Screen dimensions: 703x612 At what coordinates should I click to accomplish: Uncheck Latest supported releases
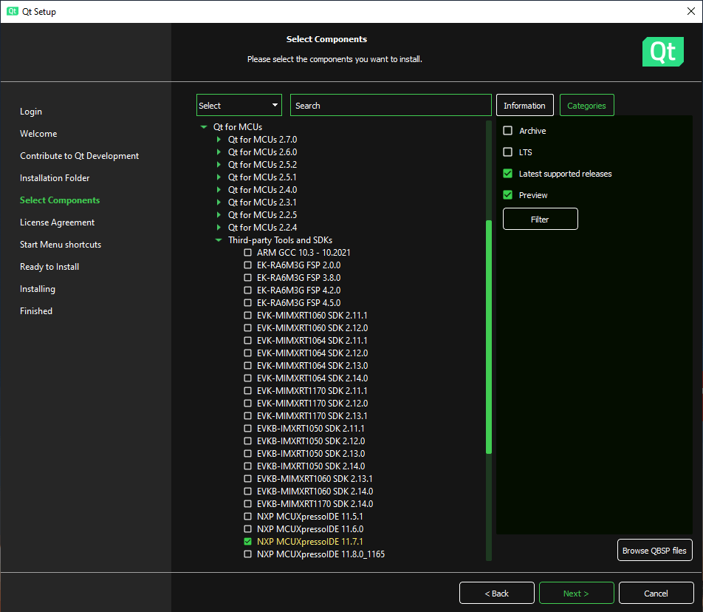click(x=507, y=174)
